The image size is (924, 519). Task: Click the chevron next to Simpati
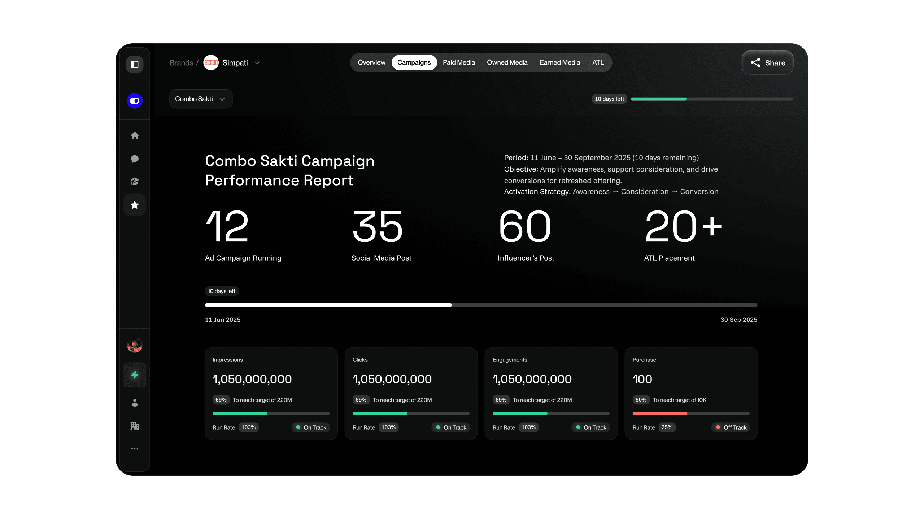pos(257,63)
